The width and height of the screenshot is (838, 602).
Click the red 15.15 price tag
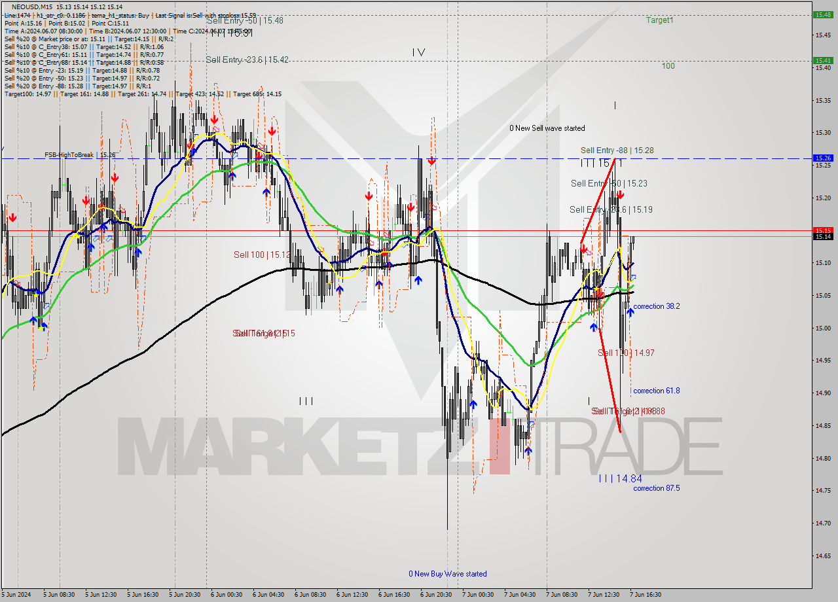click(x=823, y=230)
